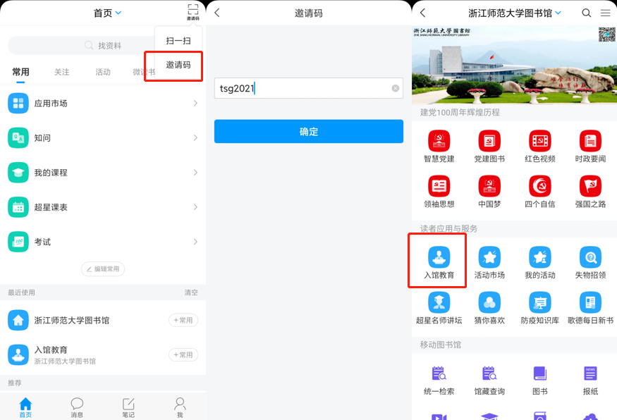
Task: Open the 猜你喜欢 icon
Action: tap(489, 302)
